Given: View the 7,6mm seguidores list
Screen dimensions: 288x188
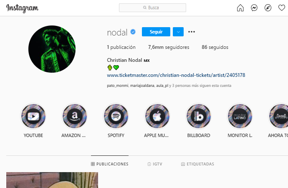Looking at the screenshot, I should tap(169, 47).
